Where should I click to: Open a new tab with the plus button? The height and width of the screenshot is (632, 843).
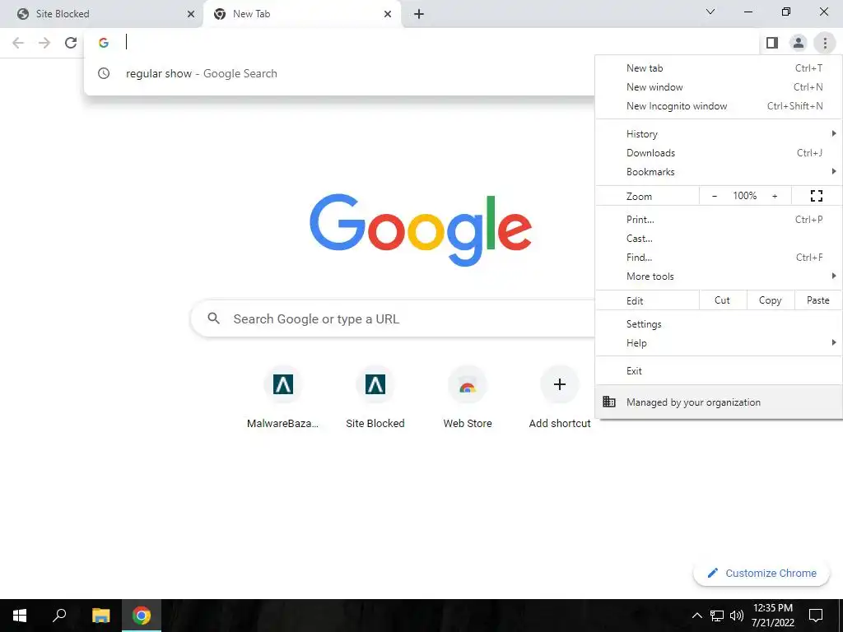click(419, 14)
